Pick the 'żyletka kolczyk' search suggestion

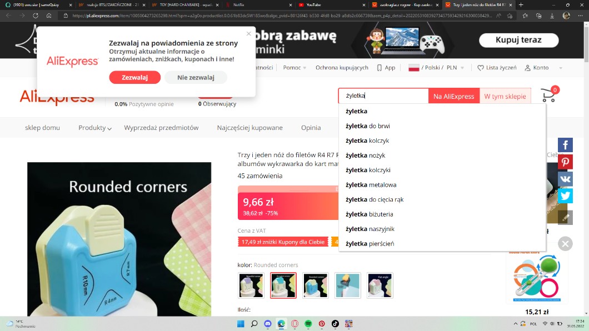pyautogui.click(x=367, y=141)
